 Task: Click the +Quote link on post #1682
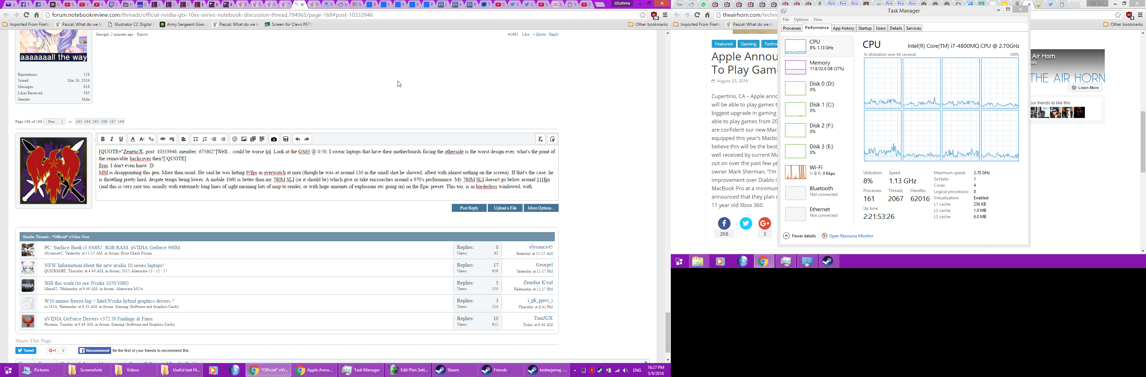pos(539,34)
